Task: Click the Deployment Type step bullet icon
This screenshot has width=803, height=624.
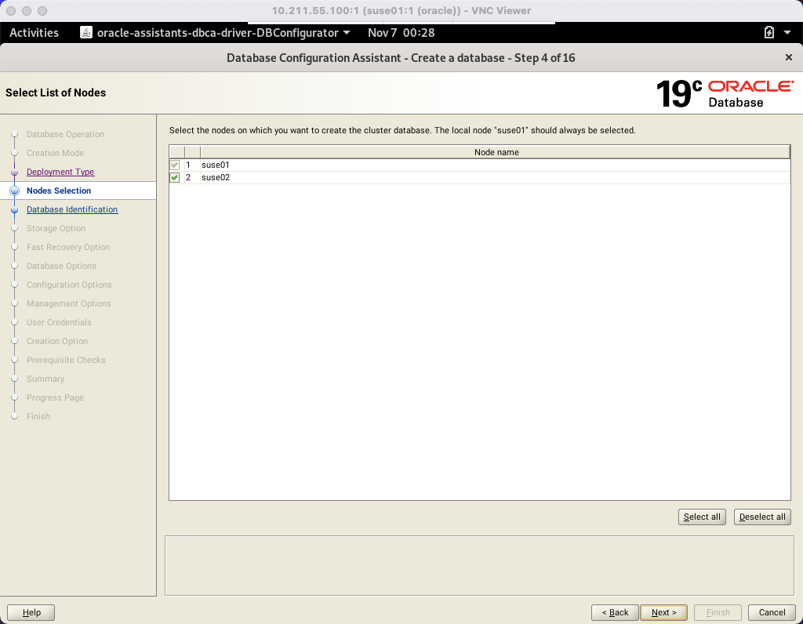Action: (14, 172)
